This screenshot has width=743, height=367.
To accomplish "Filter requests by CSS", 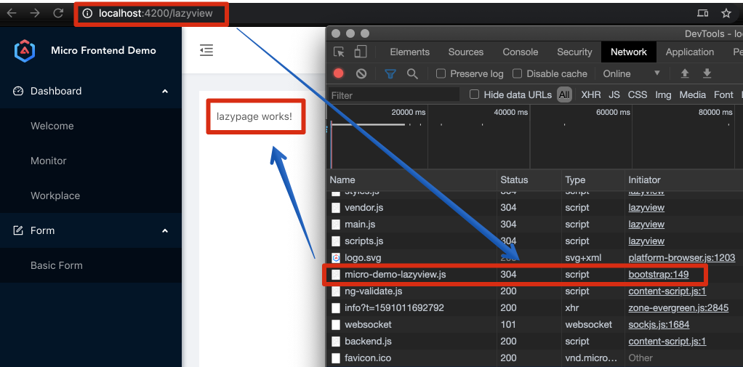I will pyautogui.click(x=638, y=94).
